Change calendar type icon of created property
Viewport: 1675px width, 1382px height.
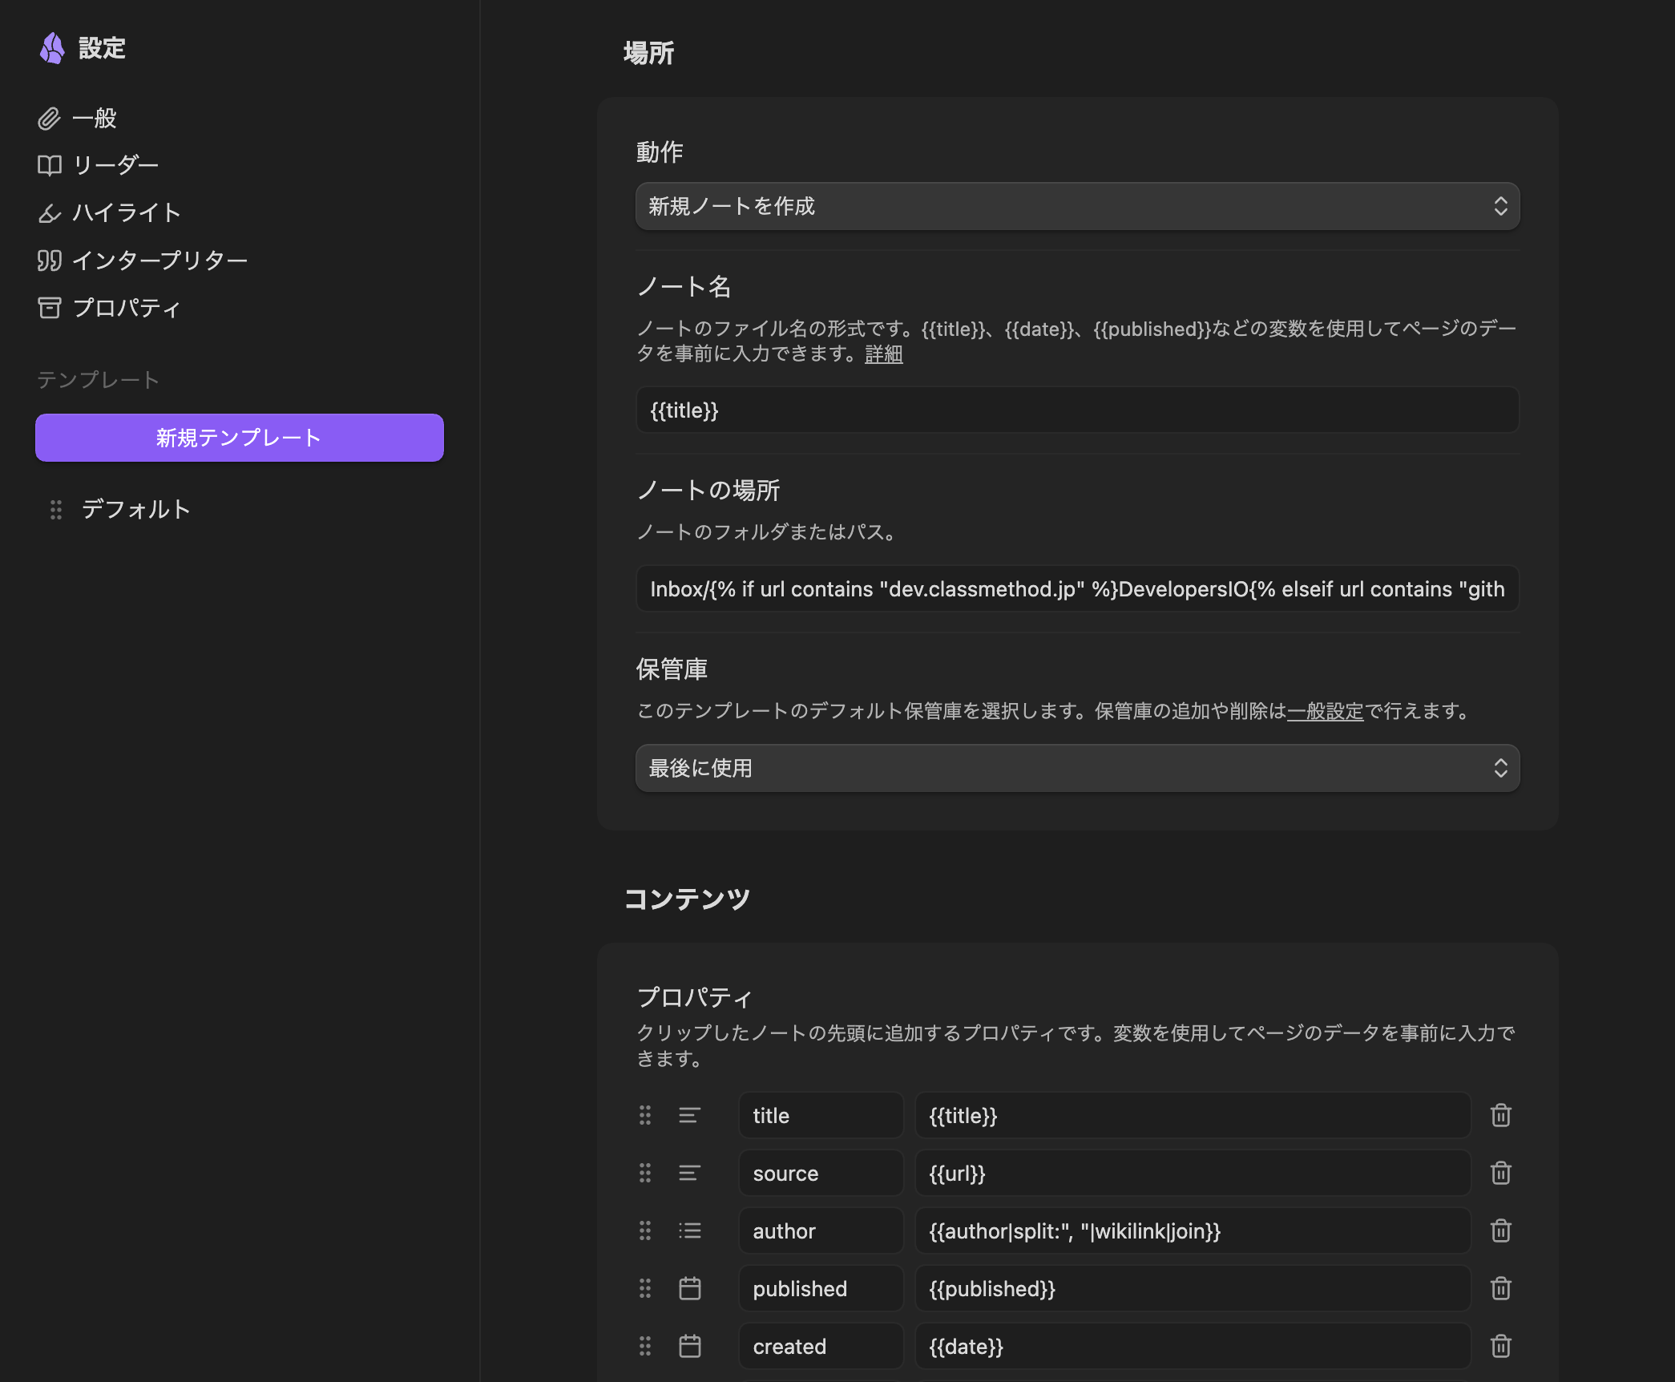(x=689, y=1346)
